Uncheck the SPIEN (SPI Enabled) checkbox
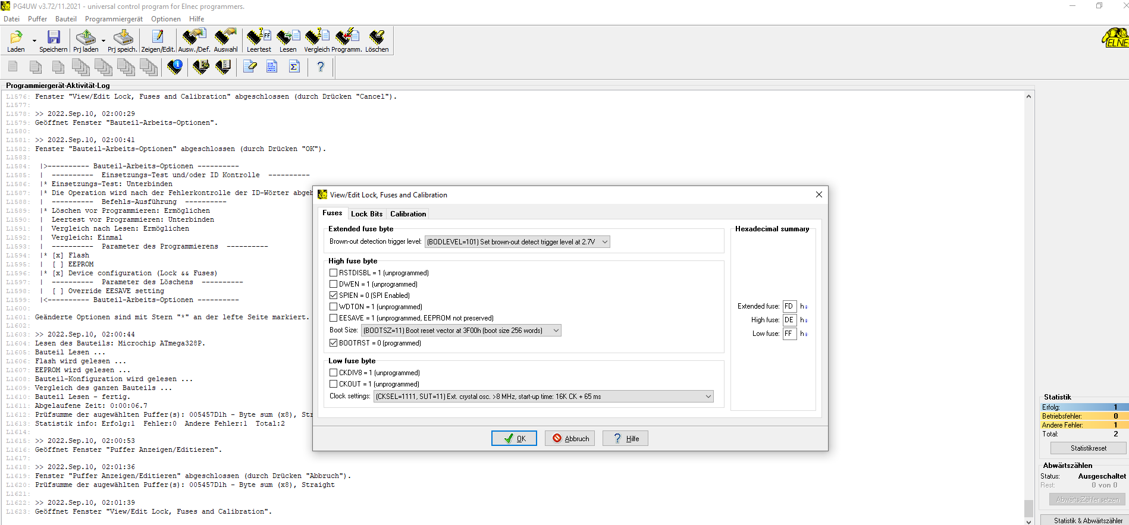Screen dimensions: 1129x525 click(x=333, y=295)
